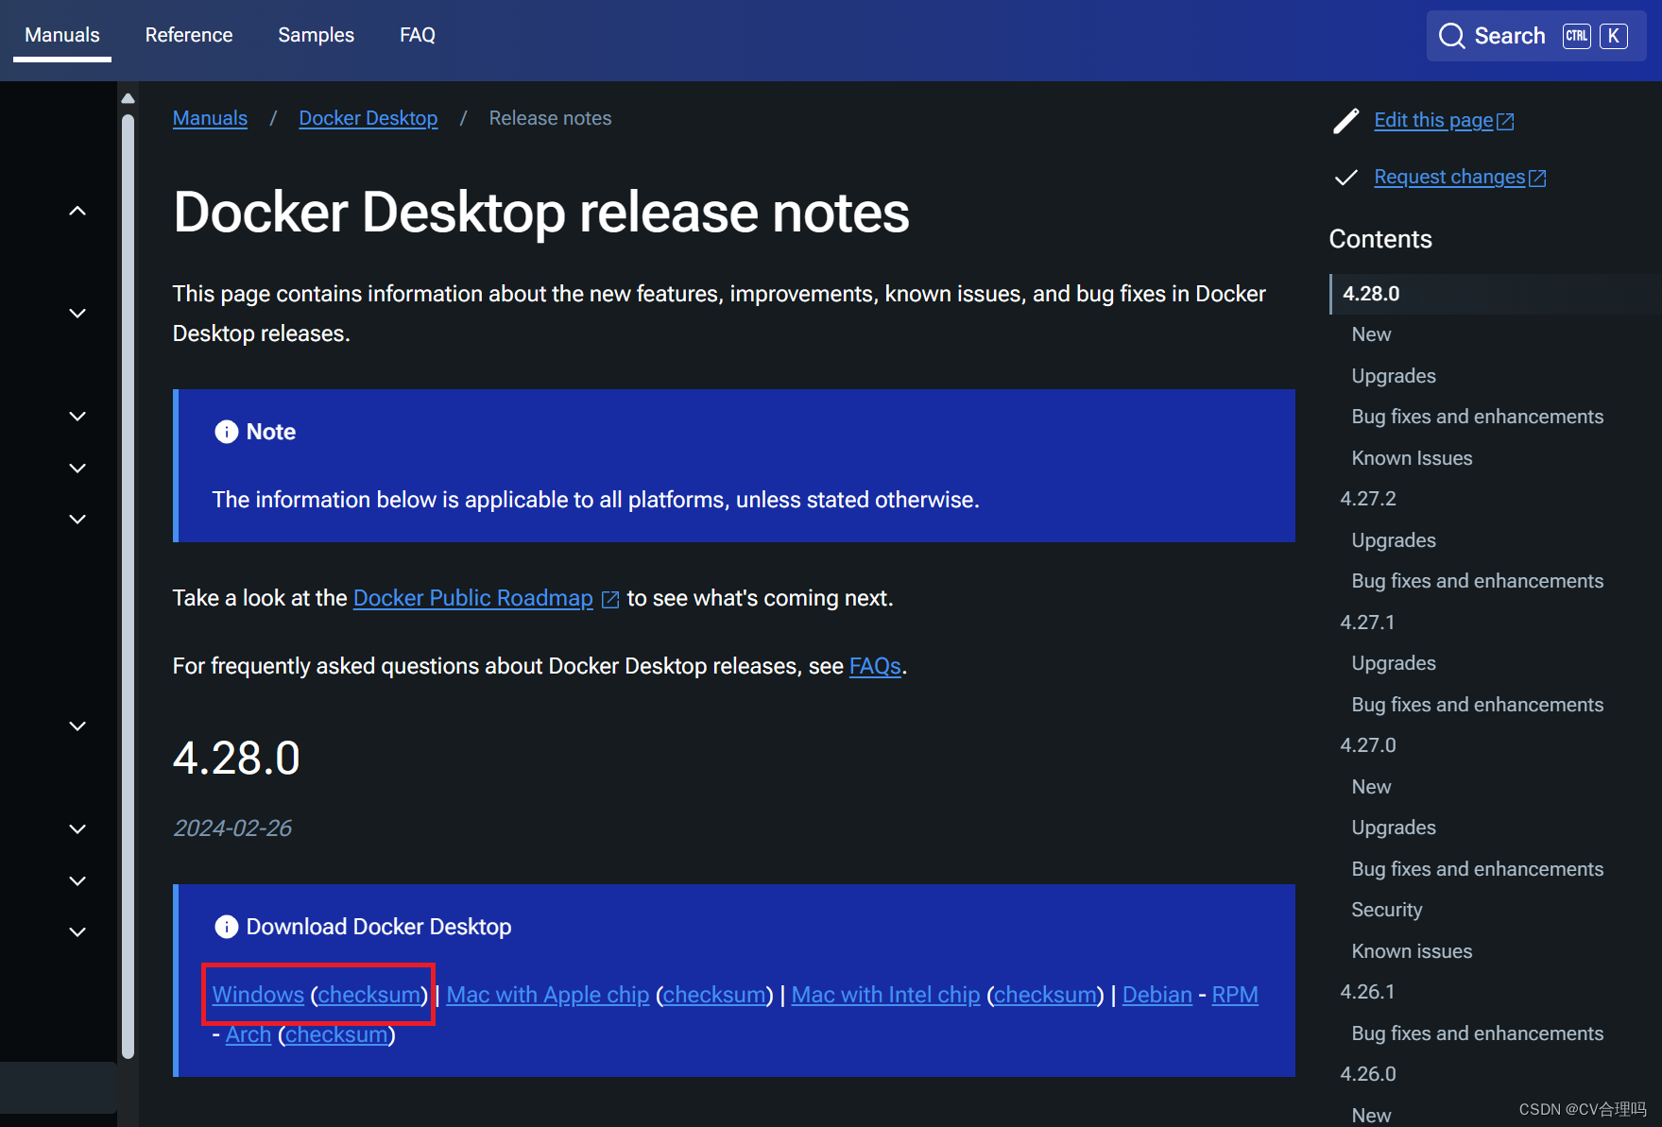Expand the second collapsed sidebar section

point(77,416)
